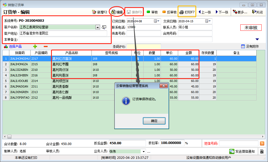This screenshot has width=268, height=162.
Task: Click the 条码(F9) barcode field
Action: 144,47
